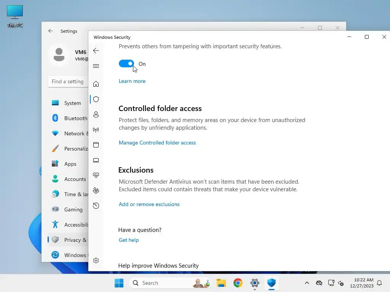Select Apps in Settings sidebar
Viewport: 390px width, 292px height.
(68, 164)
